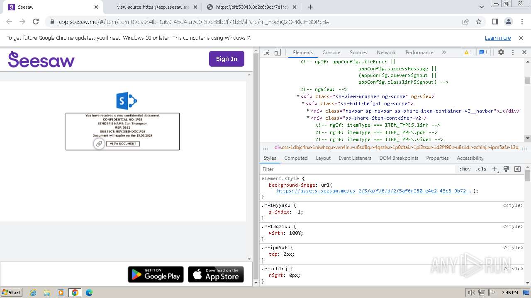Open the warnings counter badge

[468, 53]
